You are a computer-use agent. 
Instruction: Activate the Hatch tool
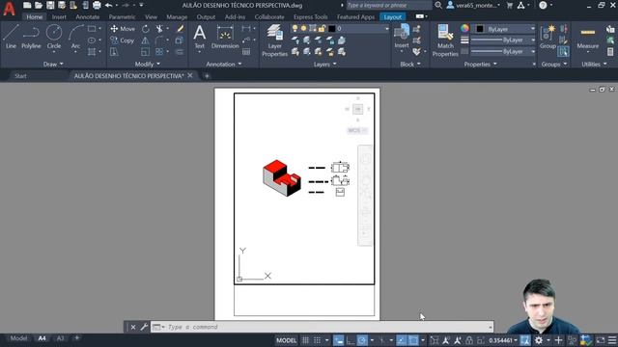coord(92,51)
